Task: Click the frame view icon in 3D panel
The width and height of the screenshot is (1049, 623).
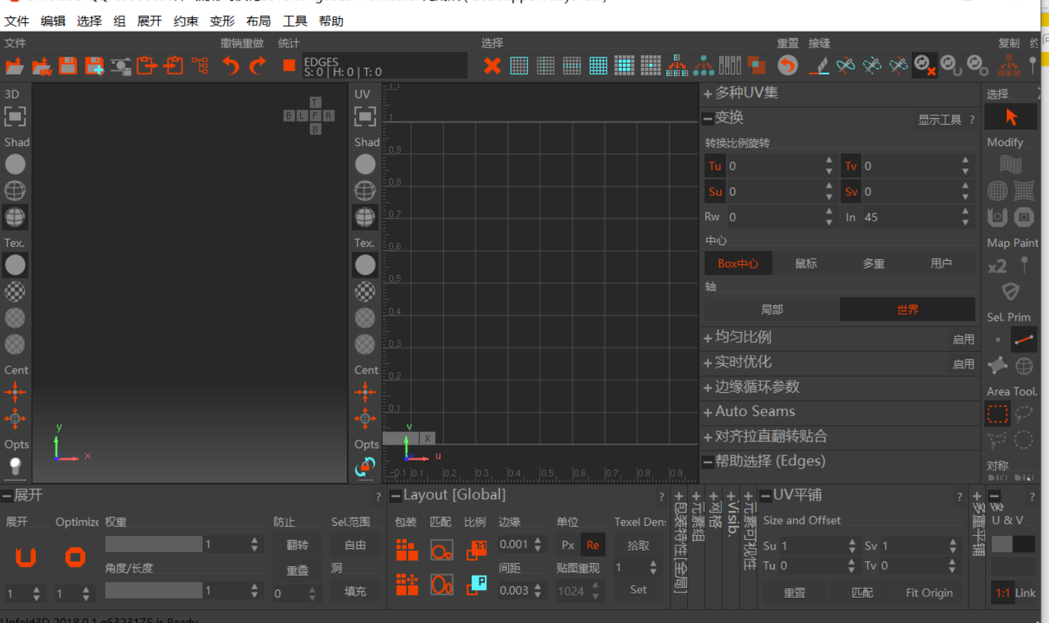Action: (x=15, y=116)
